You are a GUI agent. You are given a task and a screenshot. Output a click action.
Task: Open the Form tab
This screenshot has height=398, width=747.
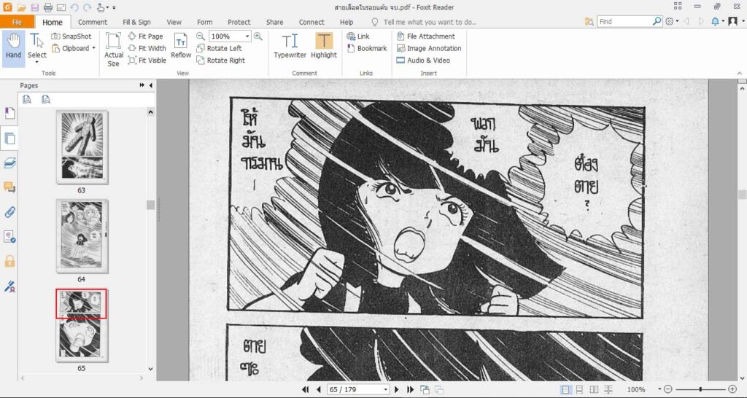204,22
